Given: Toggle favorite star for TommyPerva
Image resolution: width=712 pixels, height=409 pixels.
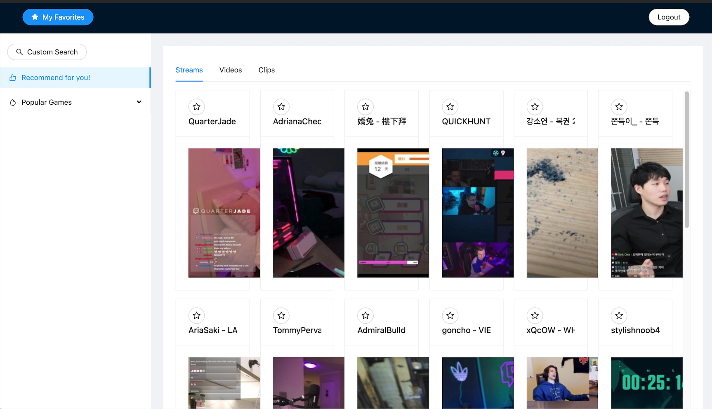Looking at the screenshot, I should pos(281,315).
